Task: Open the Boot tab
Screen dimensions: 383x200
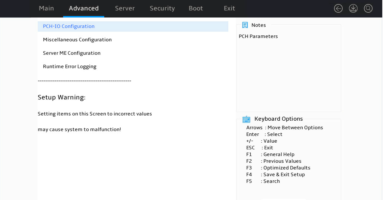Action: tap(196, 8)
